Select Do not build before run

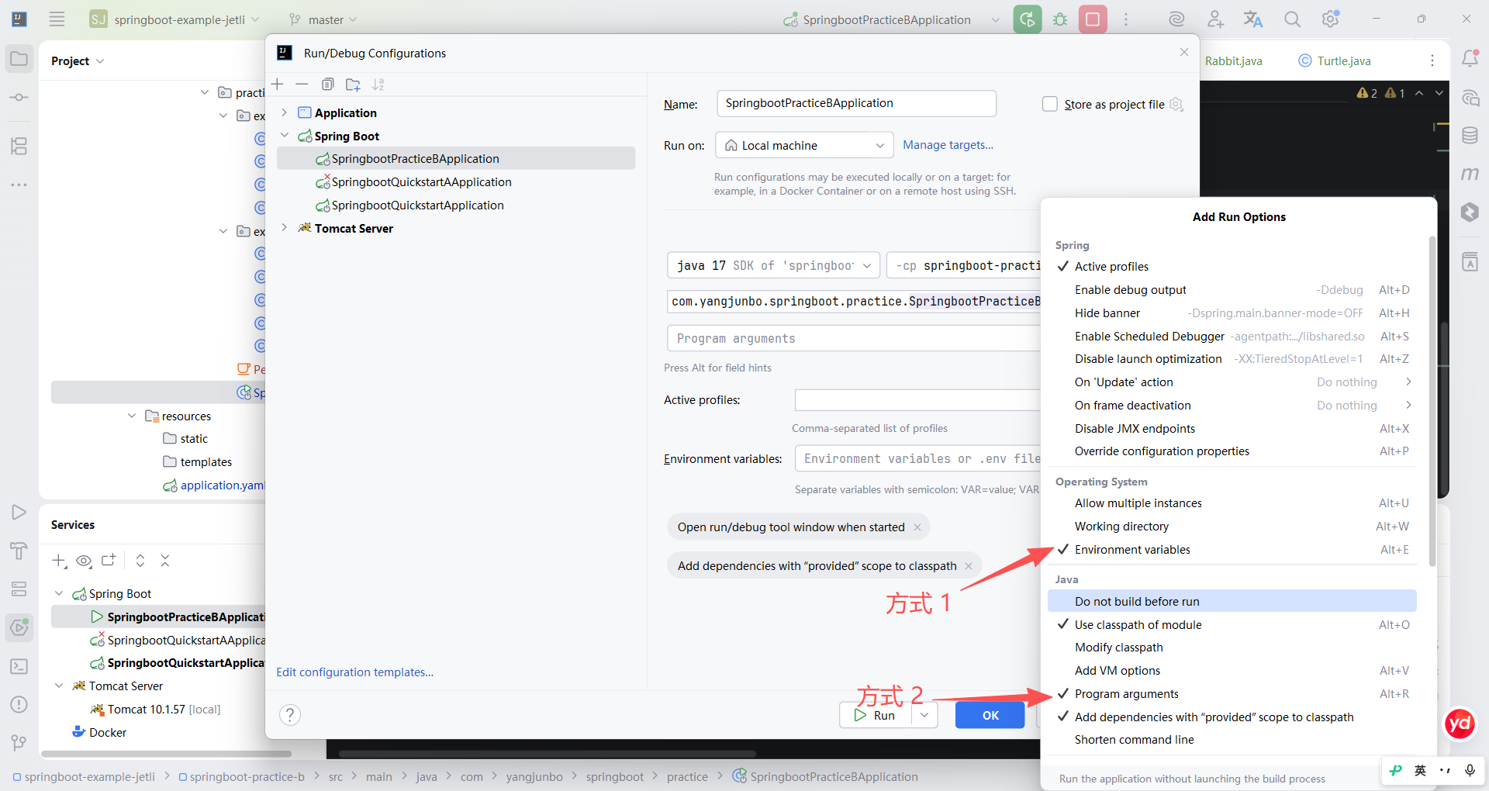pos(1232,602)
